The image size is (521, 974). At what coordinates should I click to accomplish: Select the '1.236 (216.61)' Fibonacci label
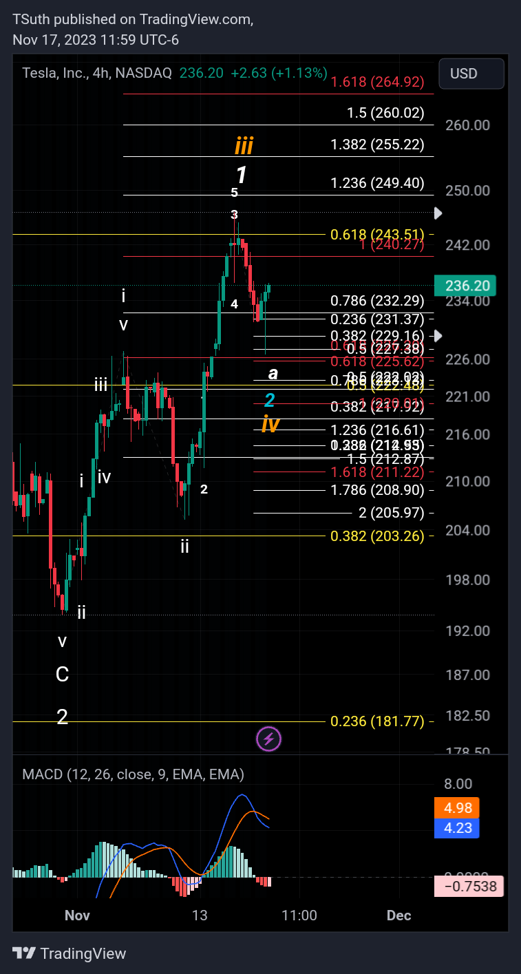[377, 430]
